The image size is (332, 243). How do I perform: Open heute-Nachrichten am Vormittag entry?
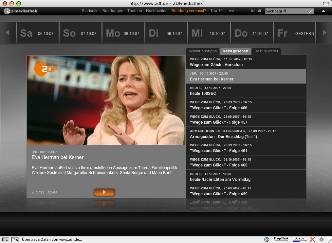[x=246, y=177]
